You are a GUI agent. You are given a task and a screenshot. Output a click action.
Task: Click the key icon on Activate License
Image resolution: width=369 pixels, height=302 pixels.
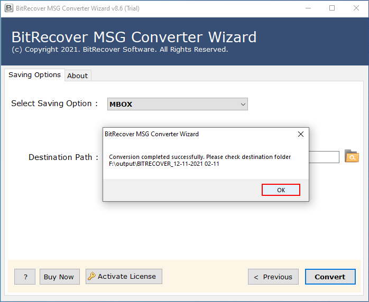tap(91, 276)
